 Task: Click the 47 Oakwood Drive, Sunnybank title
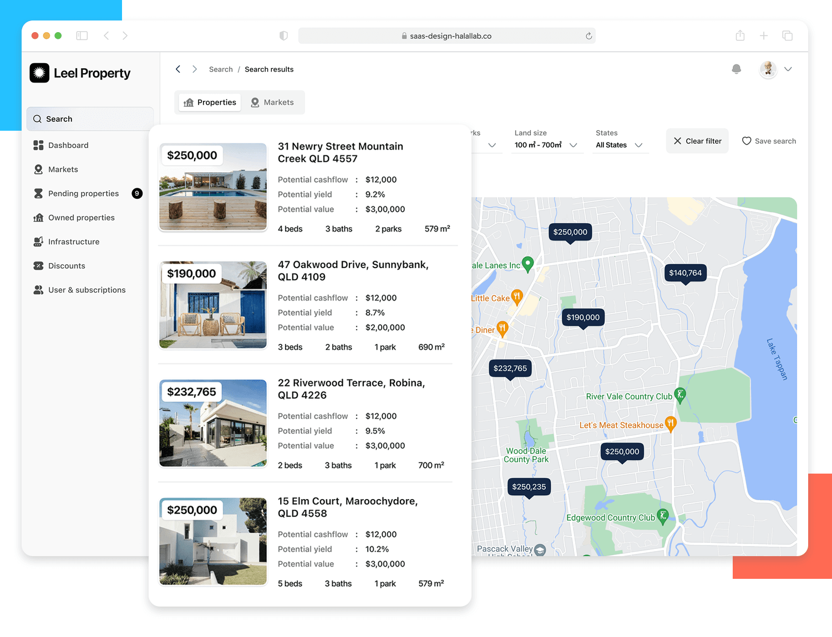pos(353,271)
